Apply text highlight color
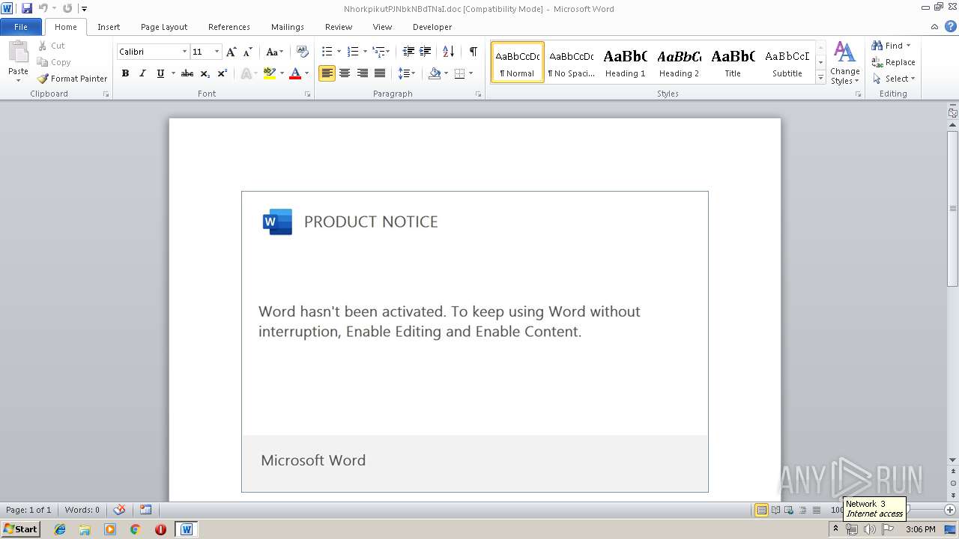959x539 pixels. (269, 73)
